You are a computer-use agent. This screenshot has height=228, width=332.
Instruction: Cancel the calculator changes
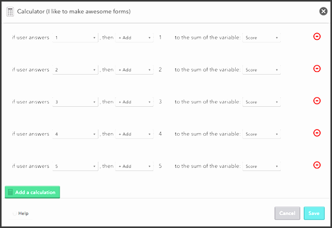point(287,213)
